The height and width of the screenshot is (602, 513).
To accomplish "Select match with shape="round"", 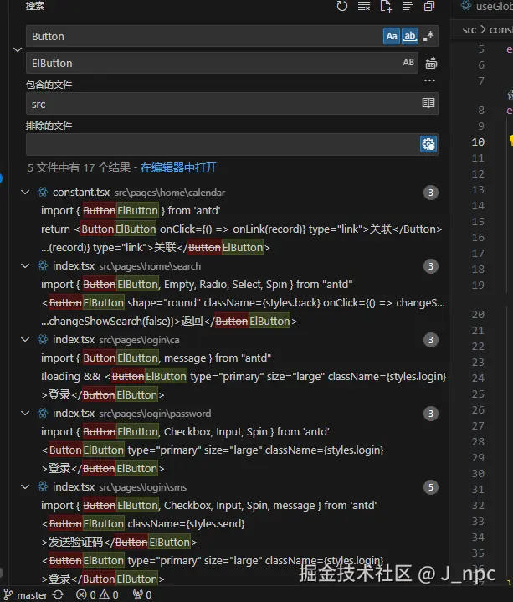I will 243,303.
